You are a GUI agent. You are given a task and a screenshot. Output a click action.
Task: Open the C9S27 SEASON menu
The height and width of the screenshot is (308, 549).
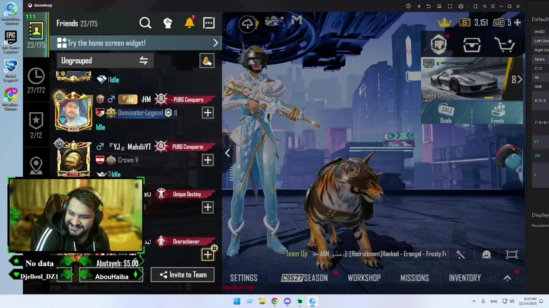point(305,278)
